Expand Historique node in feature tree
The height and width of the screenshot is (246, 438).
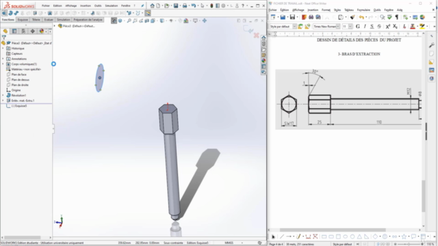coord(3,49)
